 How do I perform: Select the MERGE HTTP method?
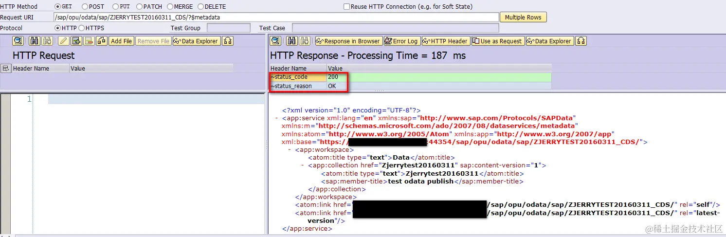tap(170, 7)
